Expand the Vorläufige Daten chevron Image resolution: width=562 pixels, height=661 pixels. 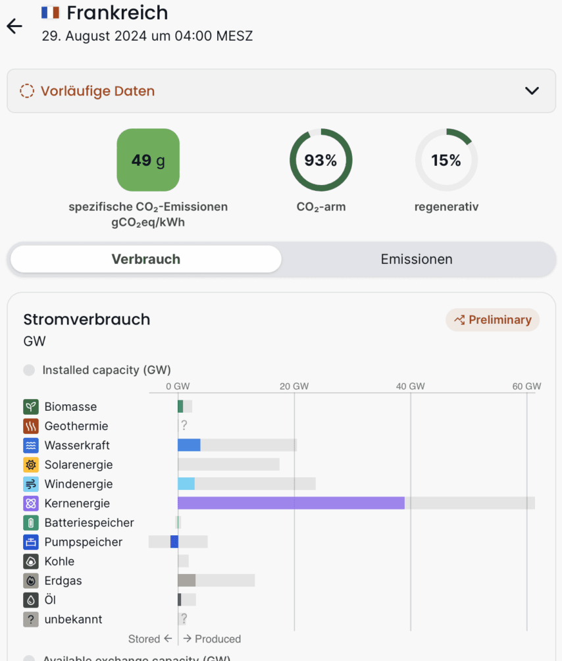tap(532, 91)
